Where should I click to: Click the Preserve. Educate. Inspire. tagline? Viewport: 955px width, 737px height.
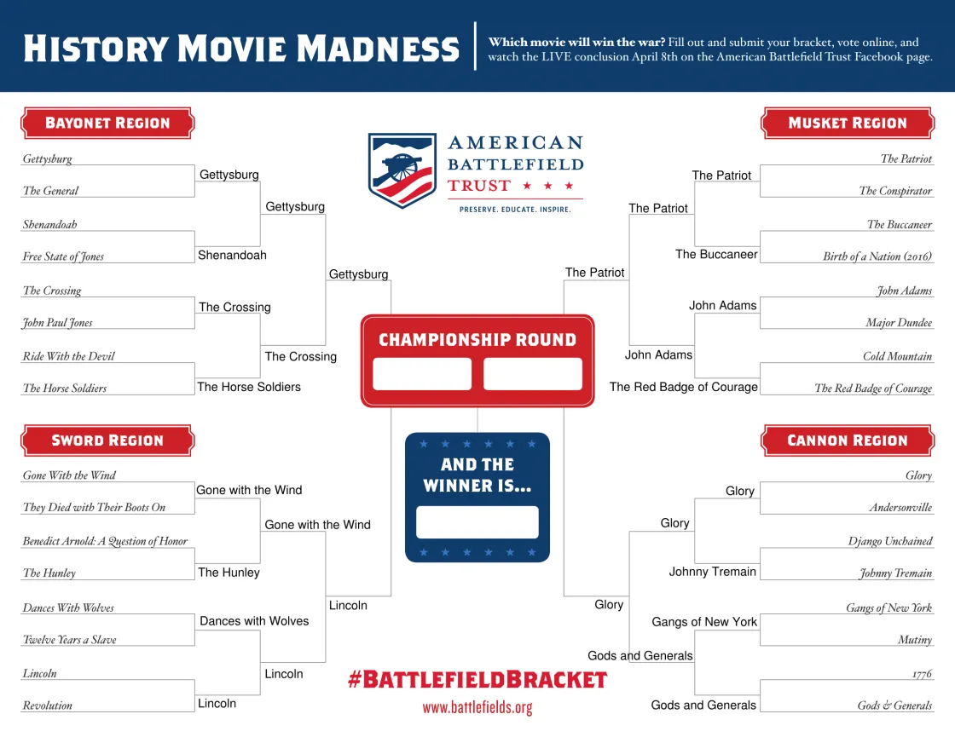point(515,210)
